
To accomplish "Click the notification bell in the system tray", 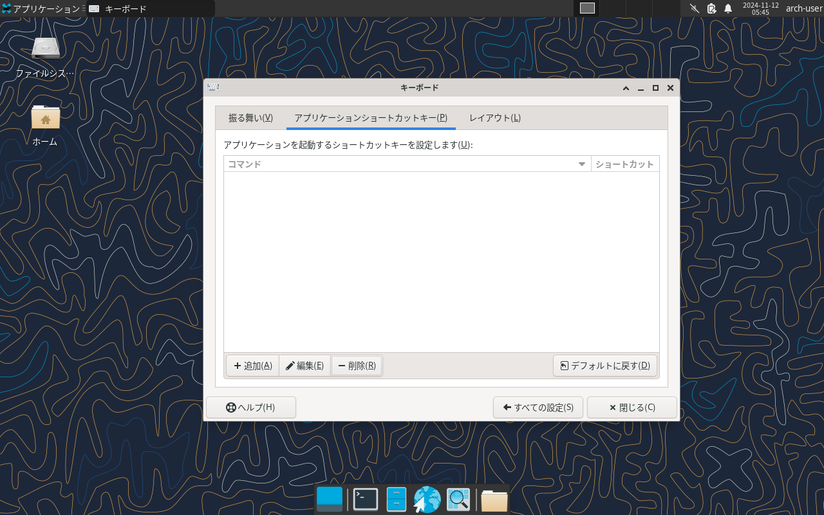I will tap(728, 8).
